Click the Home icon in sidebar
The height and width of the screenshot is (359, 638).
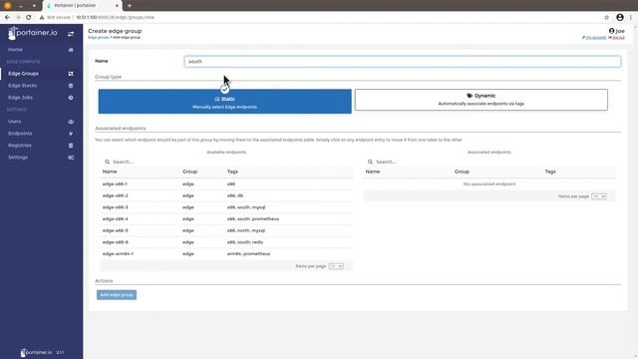[x=71, y=50]
